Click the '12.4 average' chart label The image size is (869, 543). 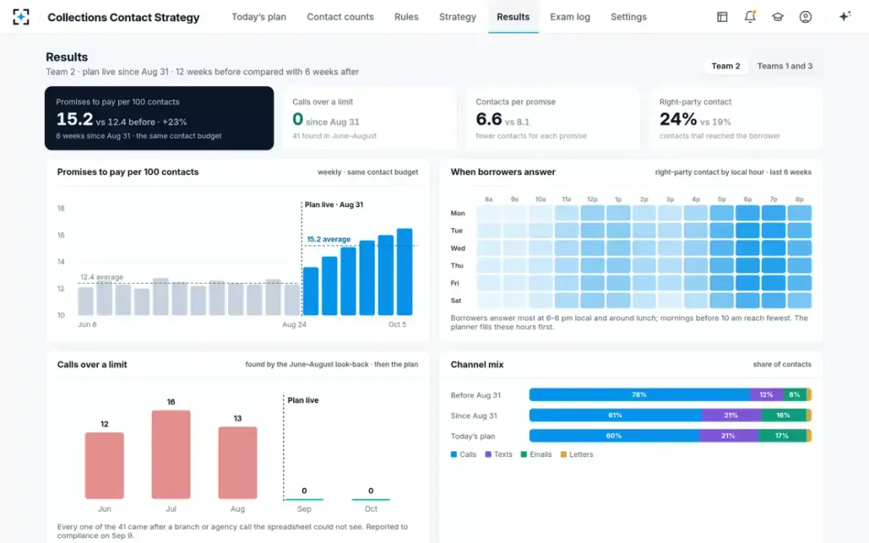pyautogui.click(x=101, y=277)
